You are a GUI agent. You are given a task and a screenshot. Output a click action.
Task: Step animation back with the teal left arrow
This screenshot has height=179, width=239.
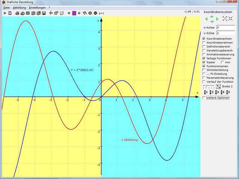pos(69,13)
